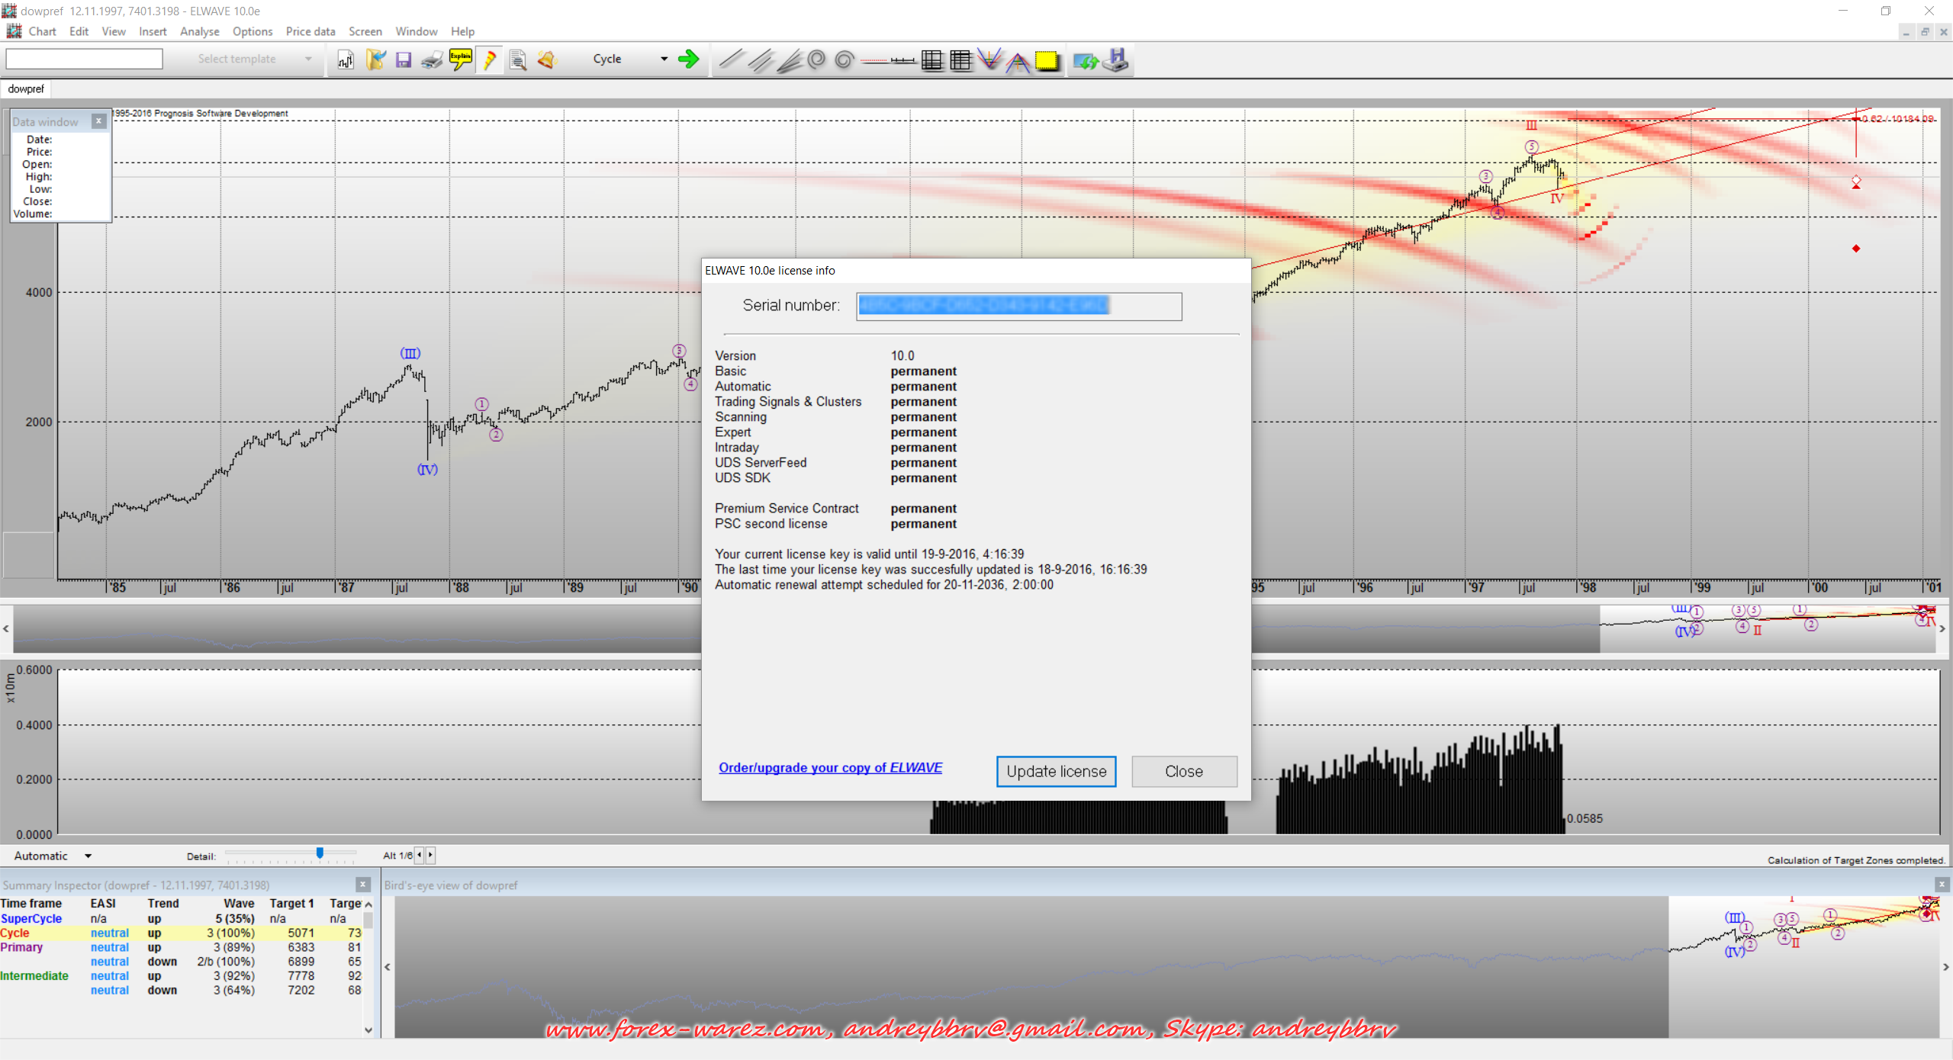Screen dimensions: 1953x1060
Task: Close the Summary Inspector panel
Action: [x=363, y=885]
